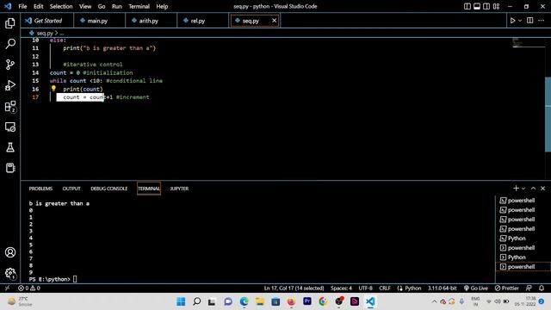
Task: Click the editor vertical scrollbar
Action: (548, 115)
